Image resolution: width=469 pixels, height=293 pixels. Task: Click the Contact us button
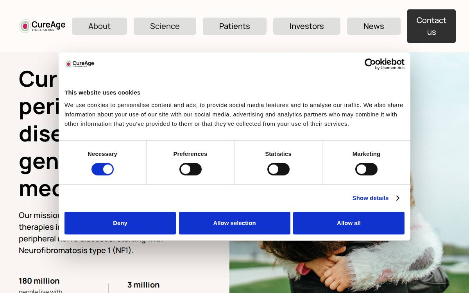point(431,26)
